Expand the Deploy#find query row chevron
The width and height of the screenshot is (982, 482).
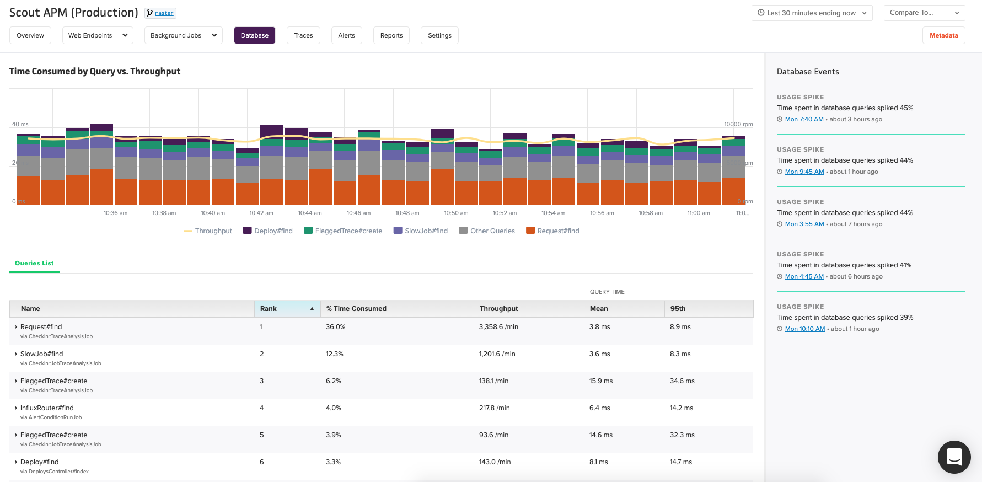click(15, 462)
